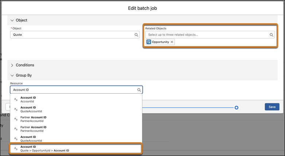Click the Opportunity object icon in pill
This screenshot has height=156, width=285.
click(149, 42)
